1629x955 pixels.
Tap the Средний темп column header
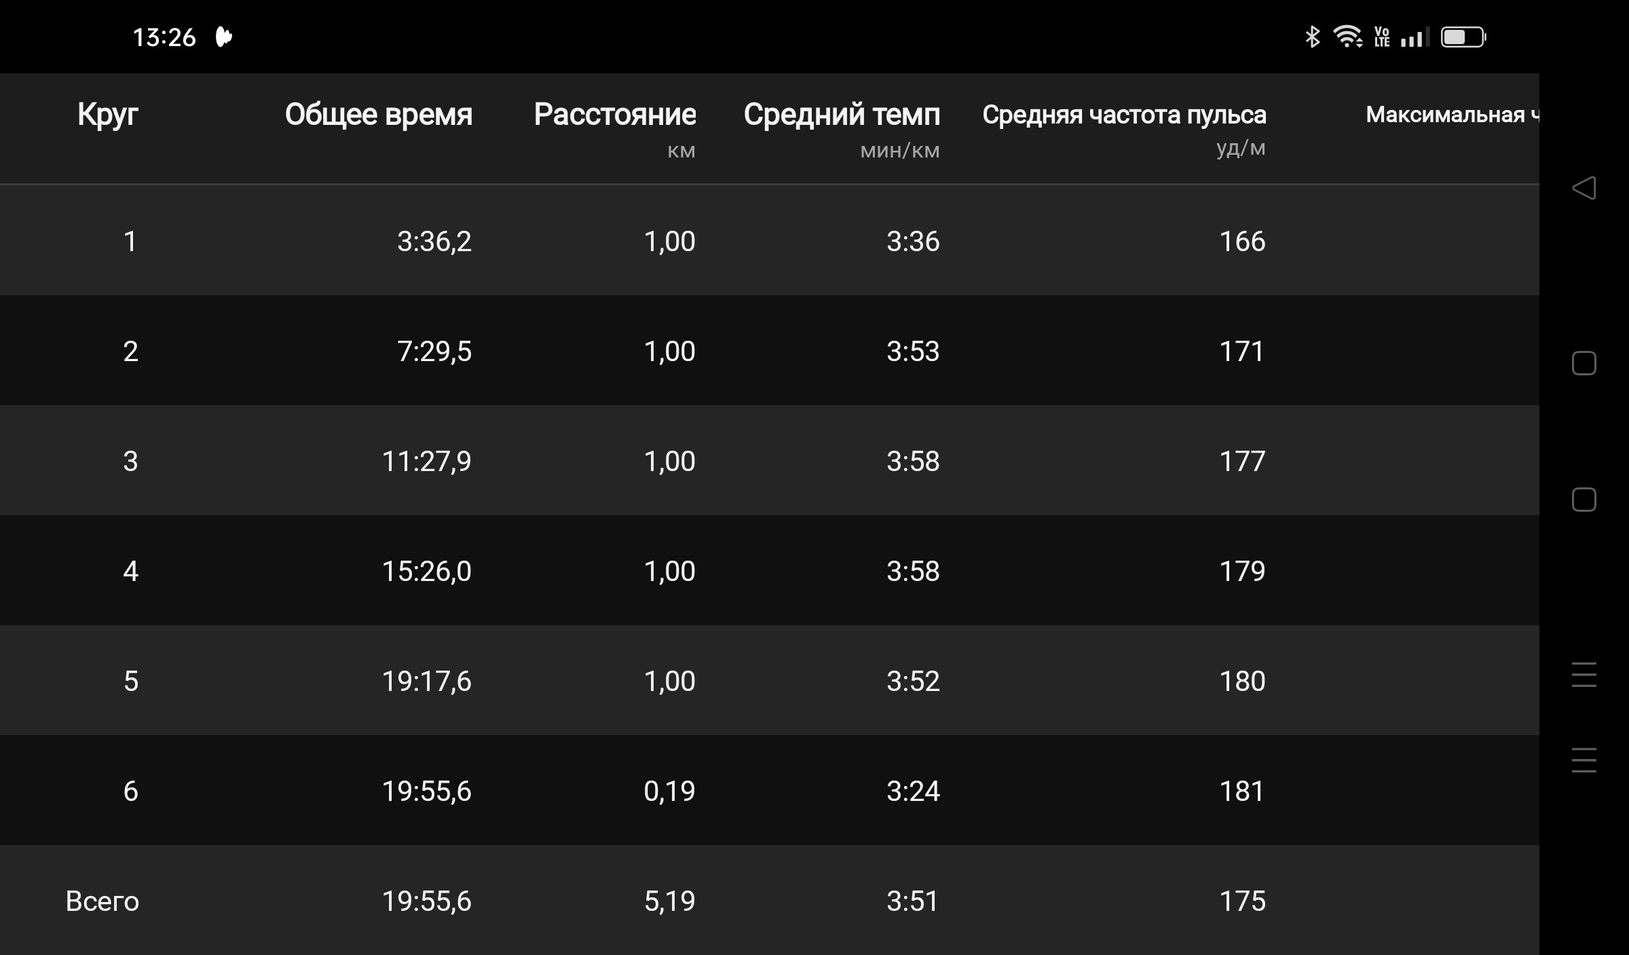point(842,115)
